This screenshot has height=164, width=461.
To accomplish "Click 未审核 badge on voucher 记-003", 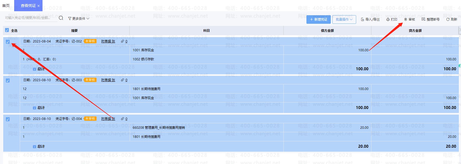I will 90,80.
